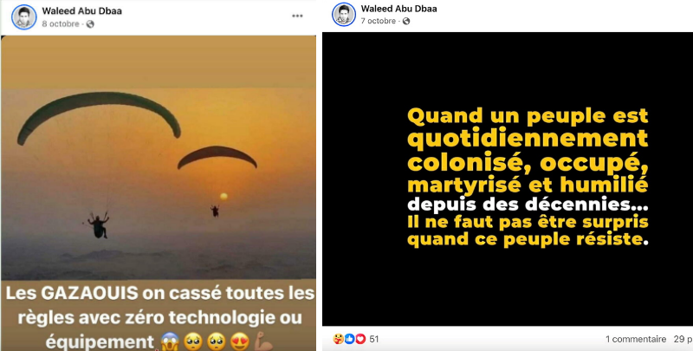Screen dimensions: 693x351
Task: Click the red heart love reaction icon
Action: pyautogui.click(x=360, y=339)
